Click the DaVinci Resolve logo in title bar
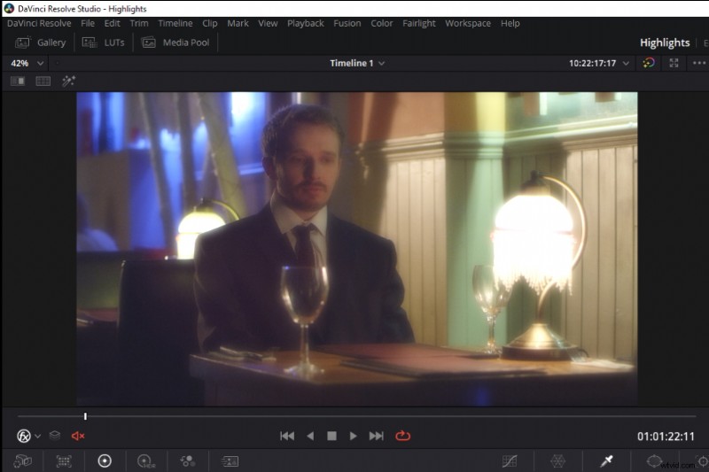The image size is (709, 472). (x=9, y=9)
